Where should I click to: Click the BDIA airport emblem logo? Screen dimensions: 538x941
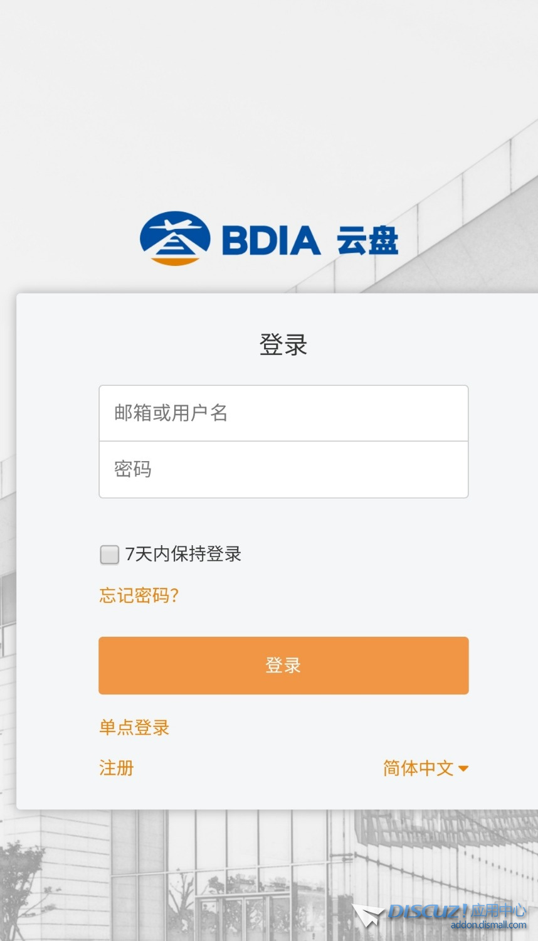[174, 238]
